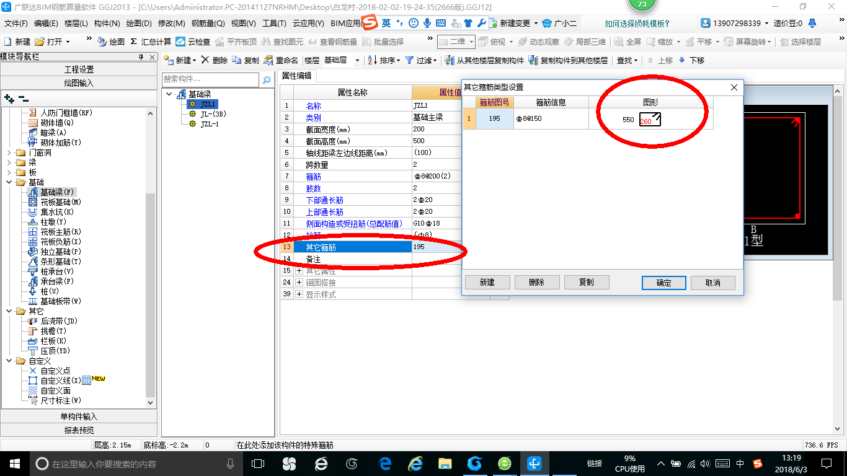Click the 195 箍筋图号 cell
This screenshot has height=476, width=847.
pos(495,119)
